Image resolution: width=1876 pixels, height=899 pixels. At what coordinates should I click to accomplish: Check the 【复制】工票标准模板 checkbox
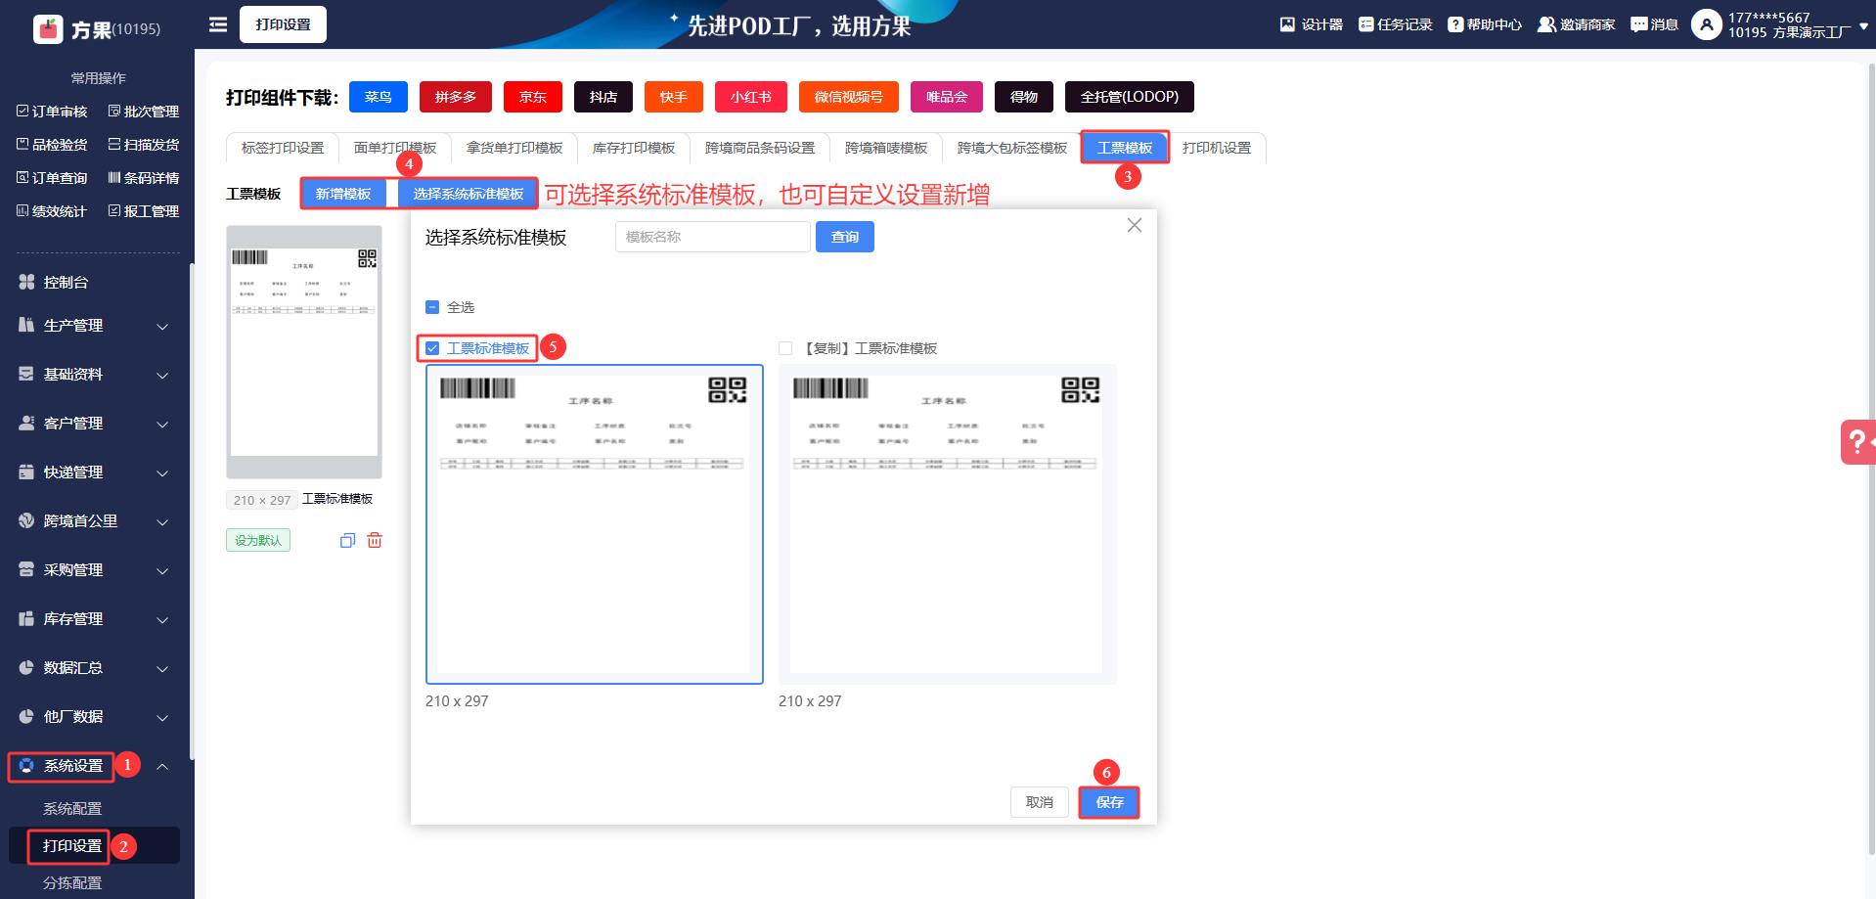(x=785, y=348)
